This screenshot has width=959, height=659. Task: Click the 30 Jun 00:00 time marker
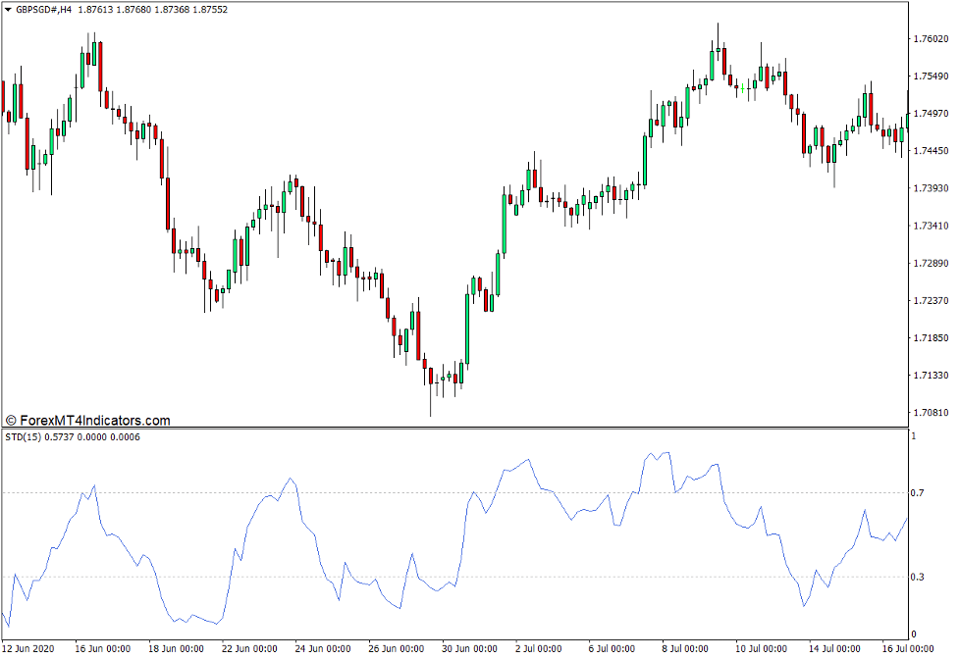point(467,648)
